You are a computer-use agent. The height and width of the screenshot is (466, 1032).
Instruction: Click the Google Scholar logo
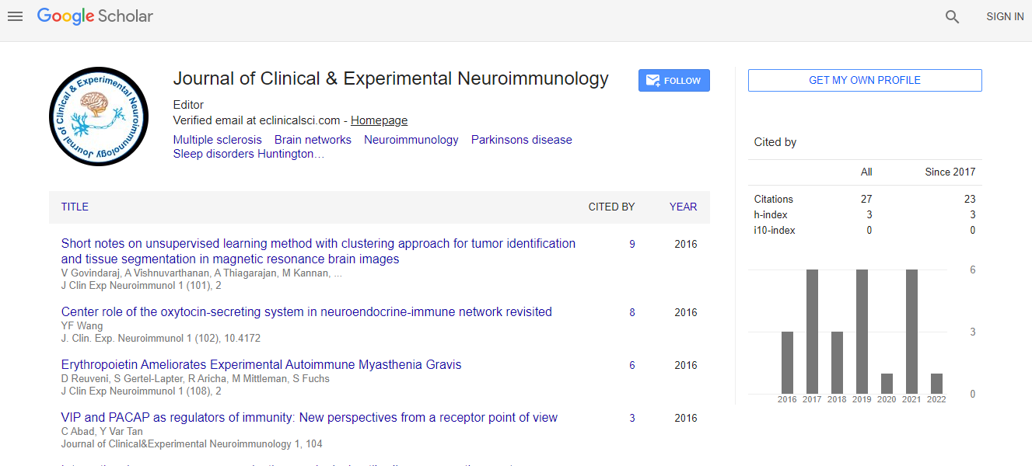tap(95, 16)
